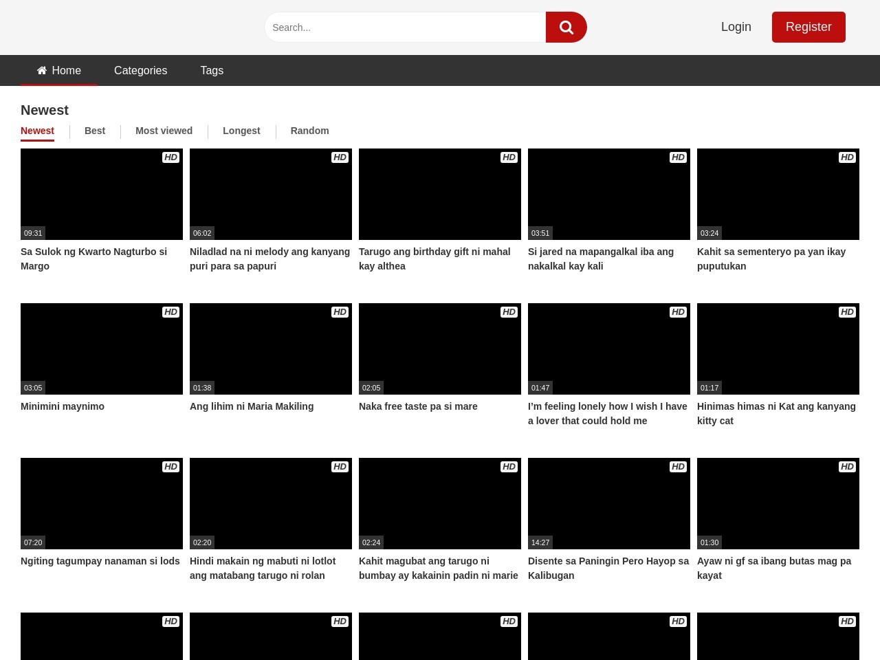The height and width of the screenshot is (660, 880).
Task: Open the video thumbnail with duration 03:51
Action: tap(609, 194)
